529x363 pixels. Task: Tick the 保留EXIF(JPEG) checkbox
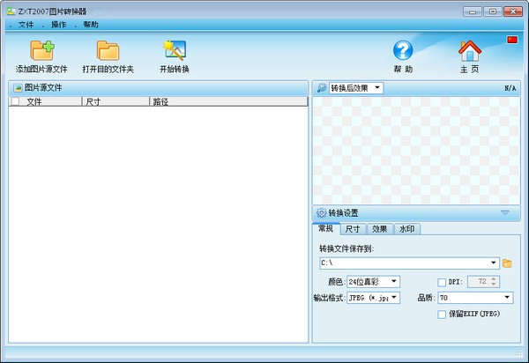(x=442, y=315)
